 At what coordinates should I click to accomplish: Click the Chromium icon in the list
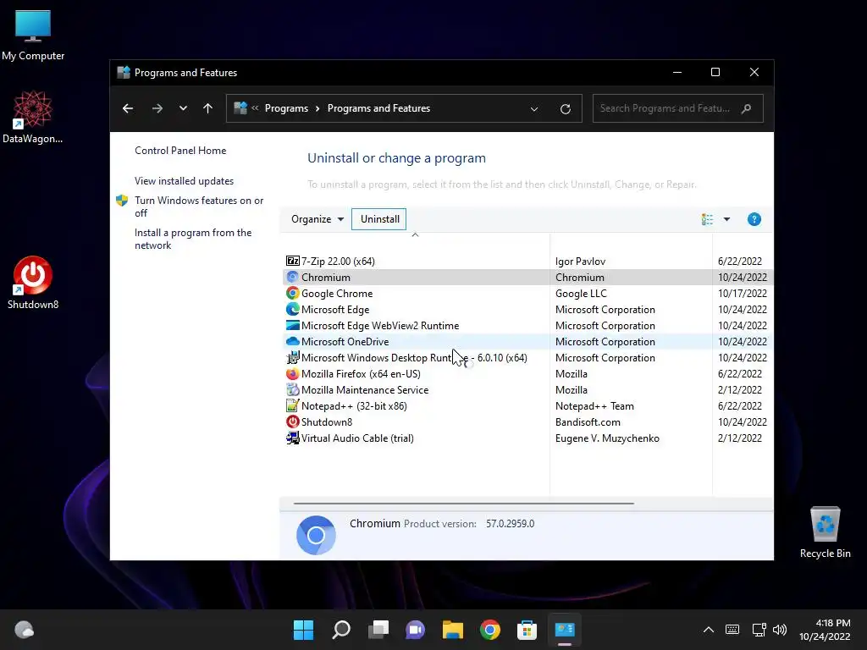click(292, 277)
